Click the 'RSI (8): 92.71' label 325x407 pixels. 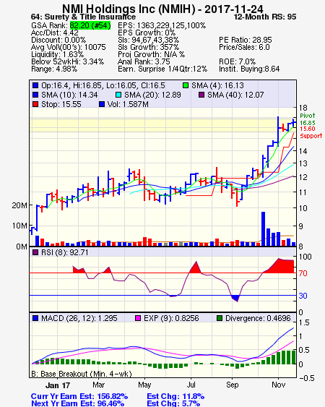click(x=65, y=252)
